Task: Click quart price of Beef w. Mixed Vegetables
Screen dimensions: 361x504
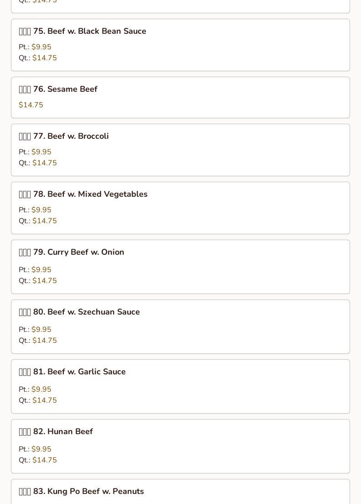Action: click(45, 221)
